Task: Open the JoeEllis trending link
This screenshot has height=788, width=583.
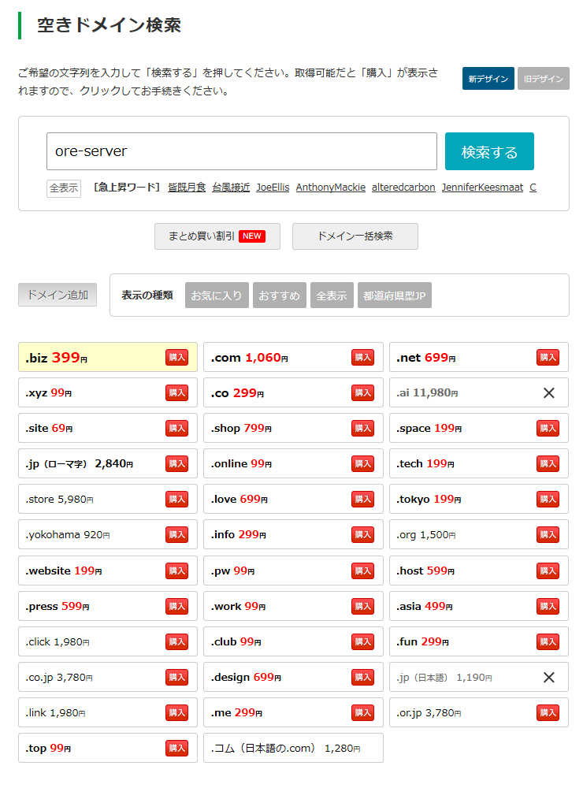Action: [273, 188]
